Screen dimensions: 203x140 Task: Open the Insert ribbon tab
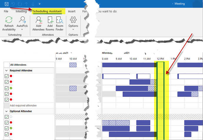click(71, 11)
